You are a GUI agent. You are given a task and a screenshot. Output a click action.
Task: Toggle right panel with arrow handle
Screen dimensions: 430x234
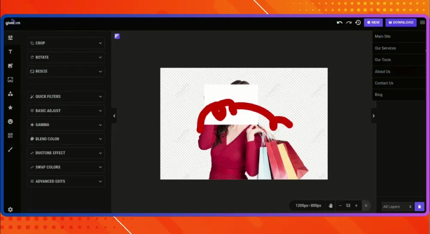[374, 116]
